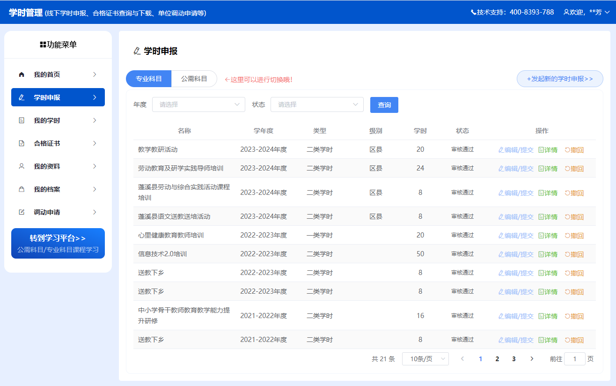Click the pencil icon beside 学时申报 menu
This screenshot has width=616, height=386.
click(21, 97)
